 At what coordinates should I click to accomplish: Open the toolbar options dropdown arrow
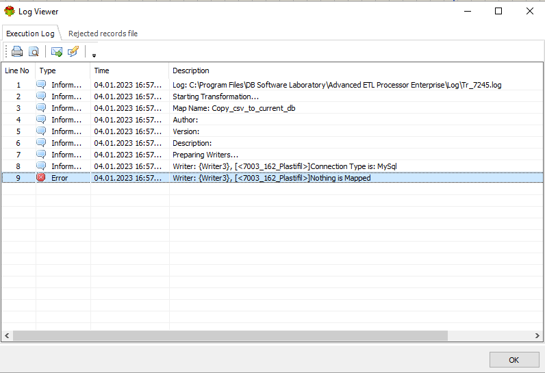pyautogui.click(x=94, y=55)
